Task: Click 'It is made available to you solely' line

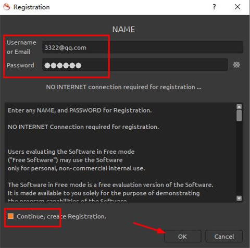Action: point(104,193)
